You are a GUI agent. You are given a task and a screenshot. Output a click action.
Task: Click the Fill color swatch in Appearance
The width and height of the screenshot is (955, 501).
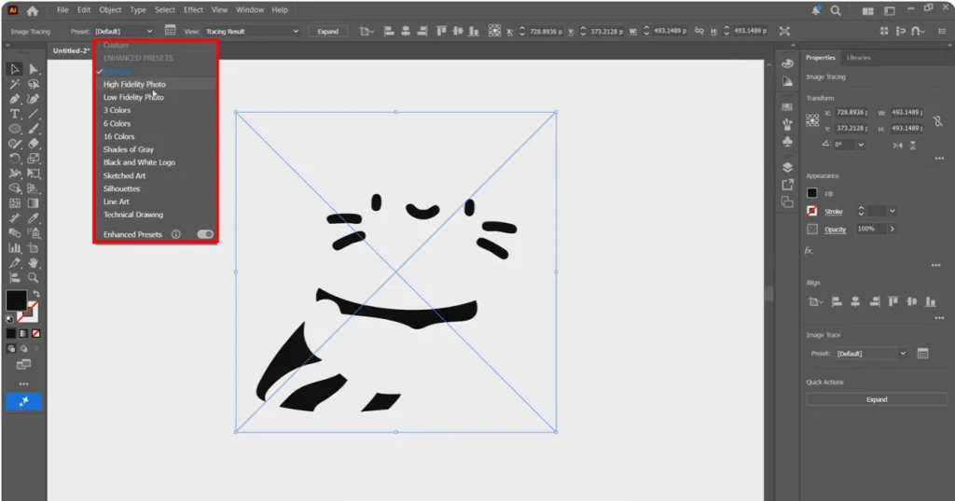click(812, 193)
